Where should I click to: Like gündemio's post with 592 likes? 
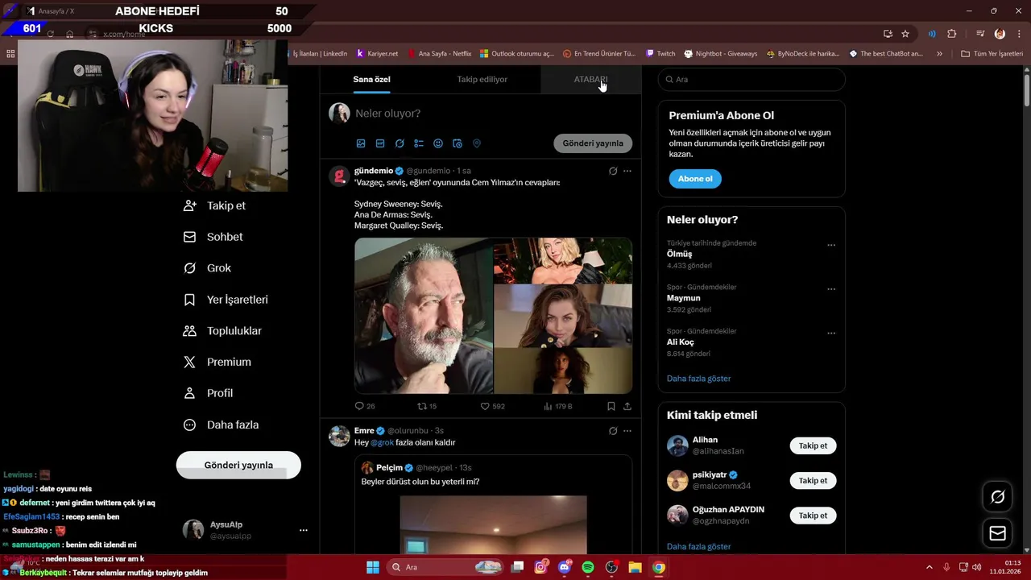click(492, 406)
